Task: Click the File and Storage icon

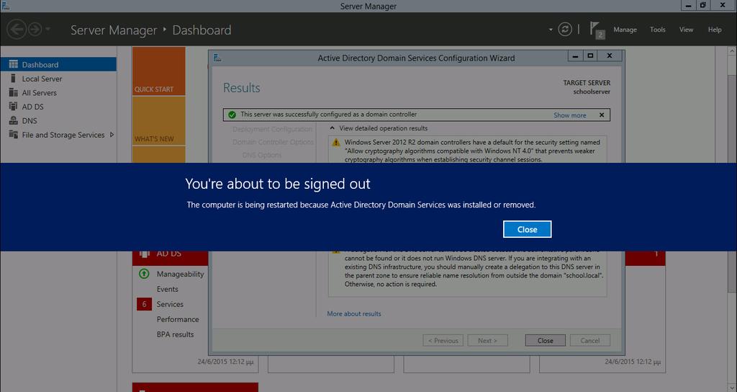Action: [x=13, y=135]
